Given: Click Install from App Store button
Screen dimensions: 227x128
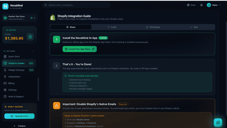Looking at the screenshot, I should click(80, 49).
